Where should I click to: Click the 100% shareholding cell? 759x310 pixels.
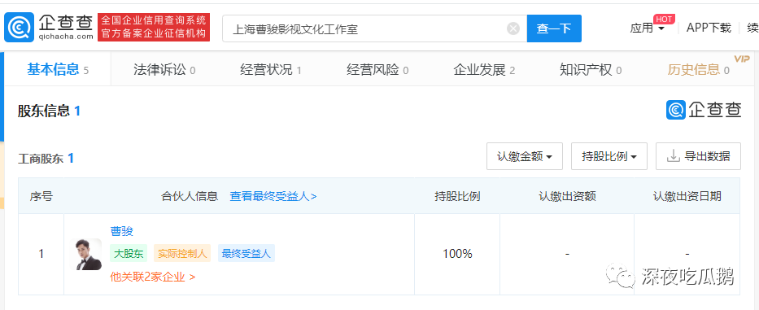pyautogui.click(x=457, y=254)
